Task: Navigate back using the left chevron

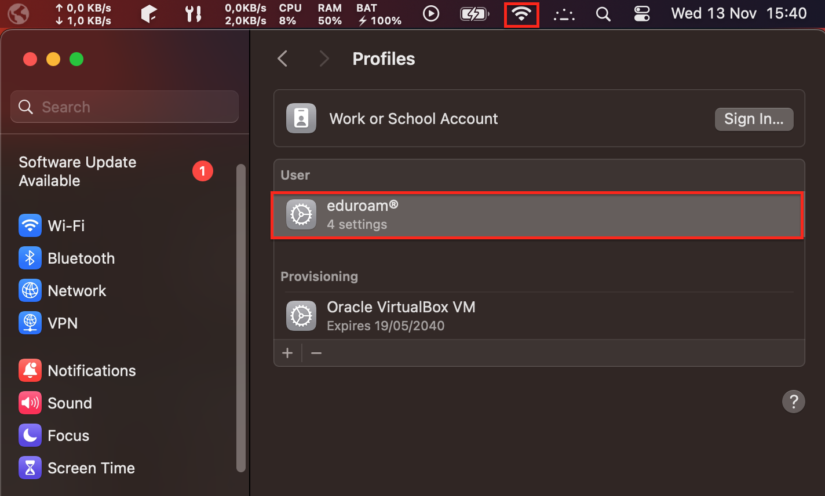Action: [282, 58]
